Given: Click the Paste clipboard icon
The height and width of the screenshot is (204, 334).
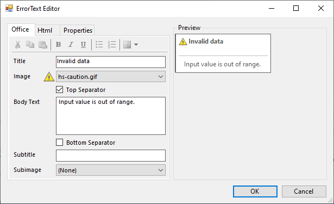Looking at the screenshot, I should (x=43, y=45).
